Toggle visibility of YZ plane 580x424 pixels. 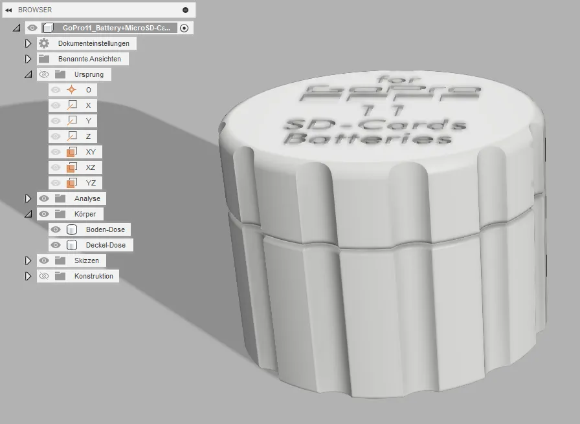tap(56, 183)
